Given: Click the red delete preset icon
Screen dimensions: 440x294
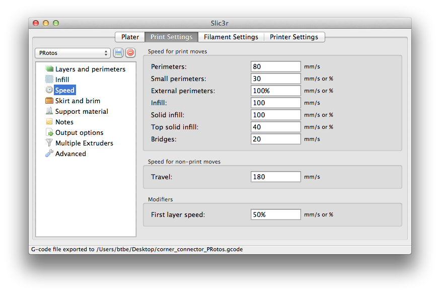Looking at the screenshot, I should 130,53.
